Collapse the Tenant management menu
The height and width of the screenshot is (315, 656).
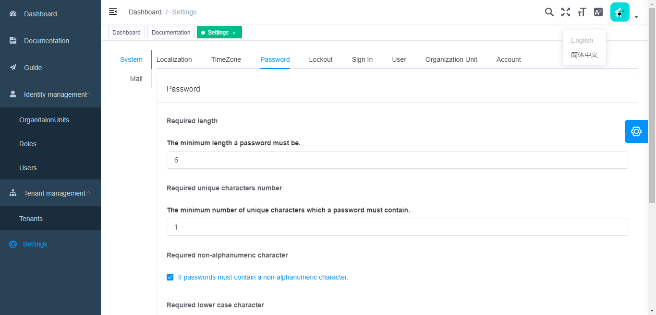coord(88,193)
